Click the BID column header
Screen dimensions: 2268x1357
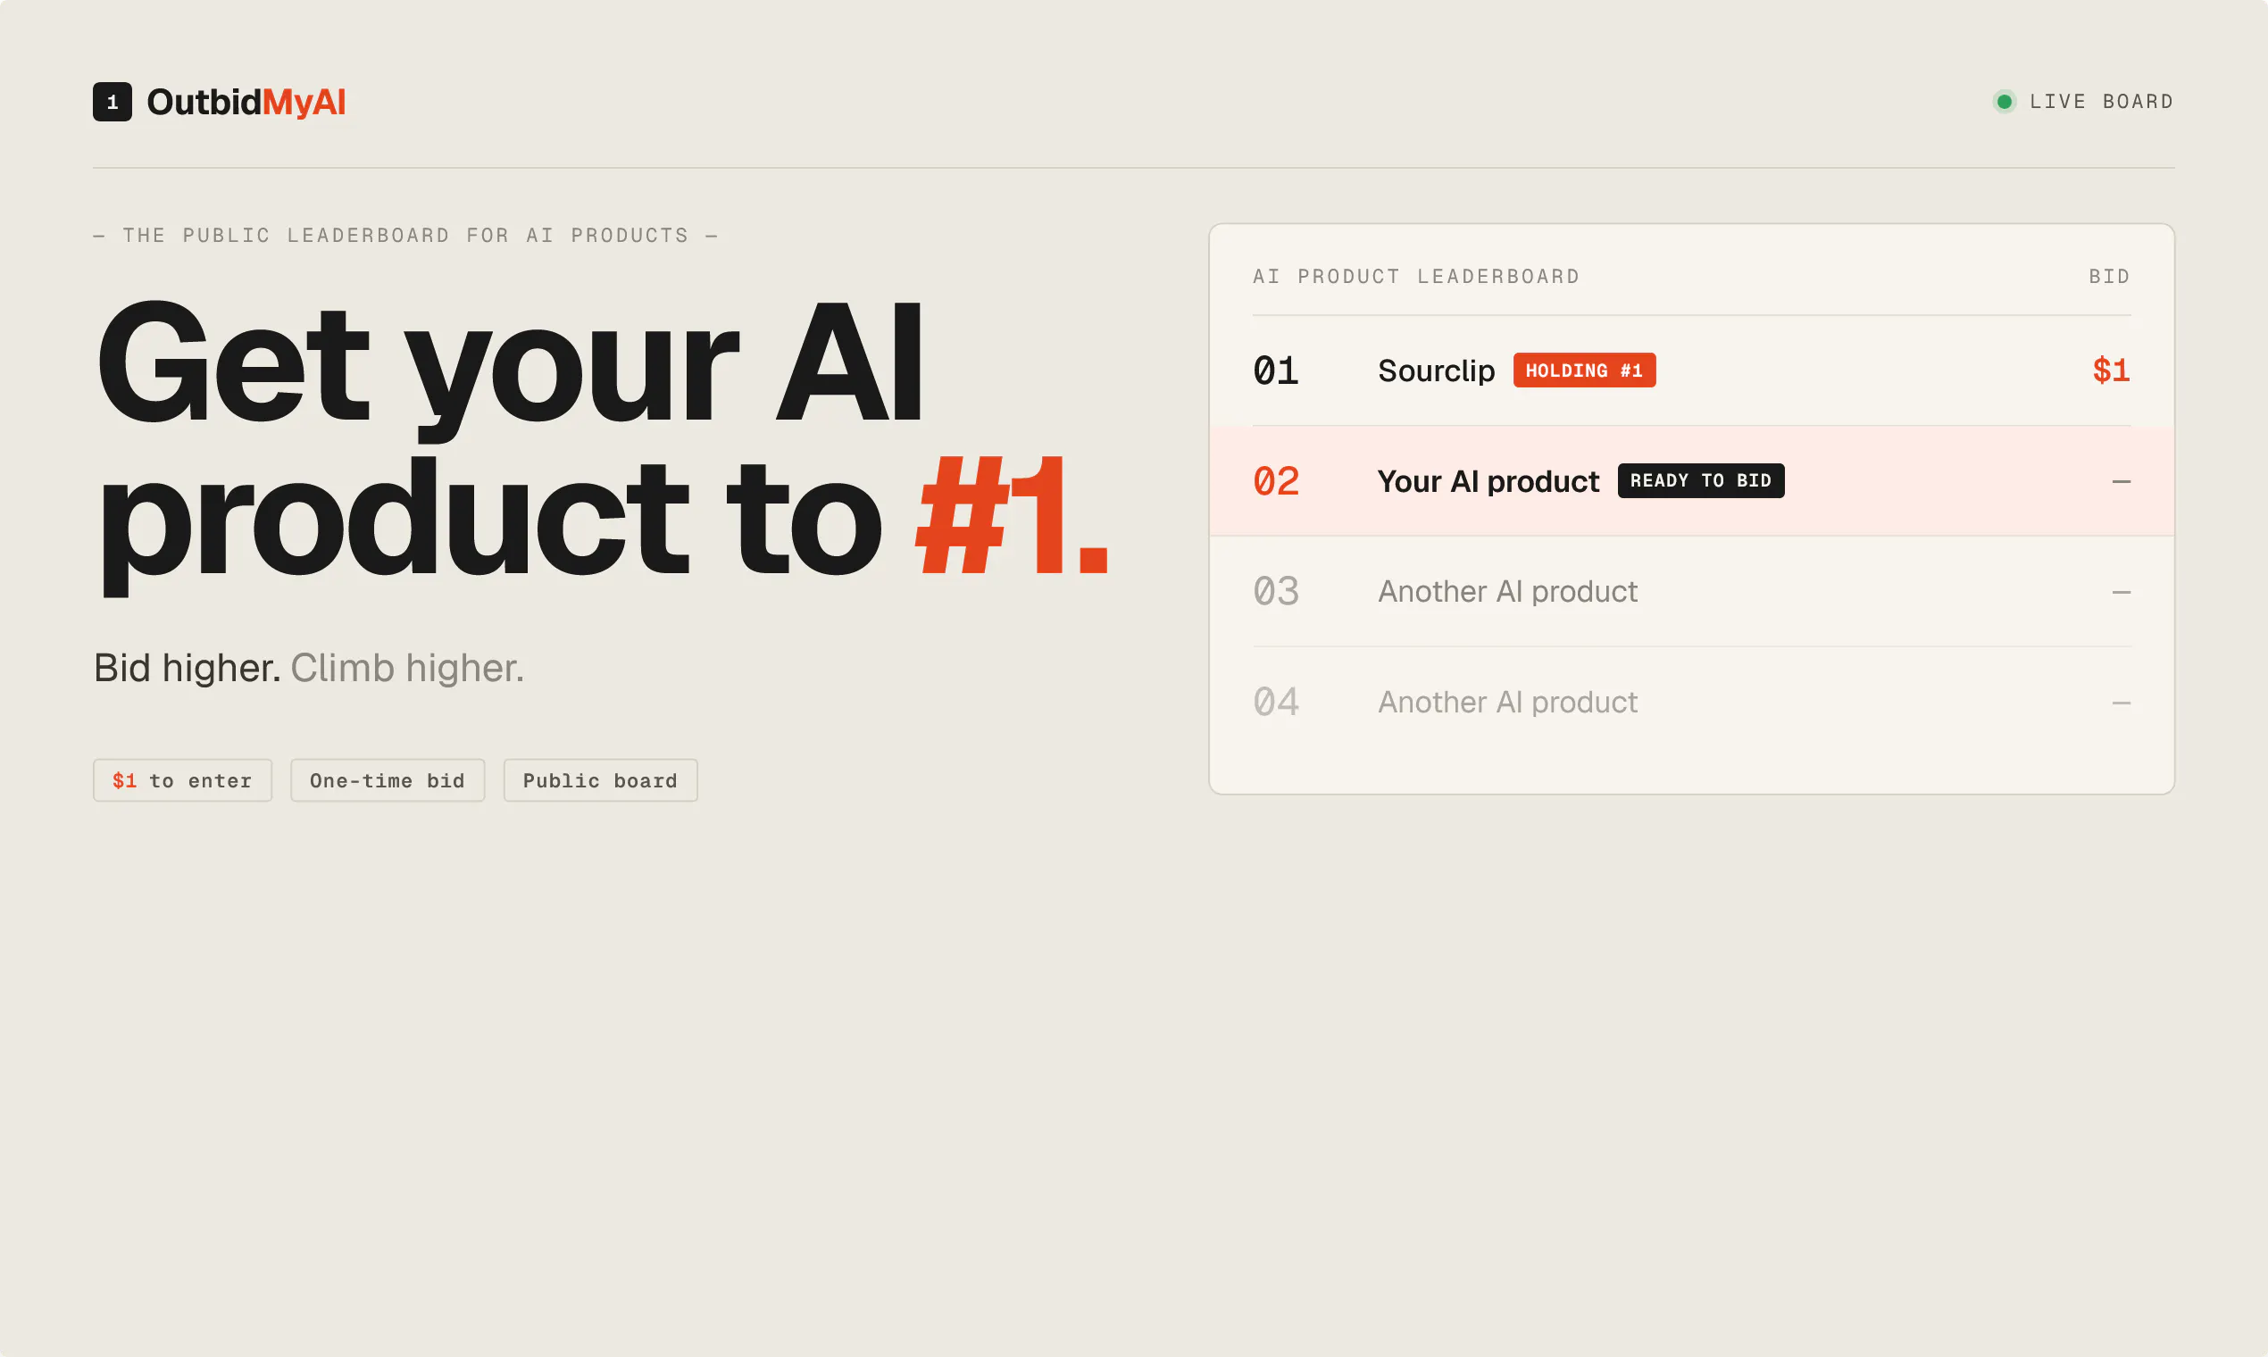(2109, 276)
